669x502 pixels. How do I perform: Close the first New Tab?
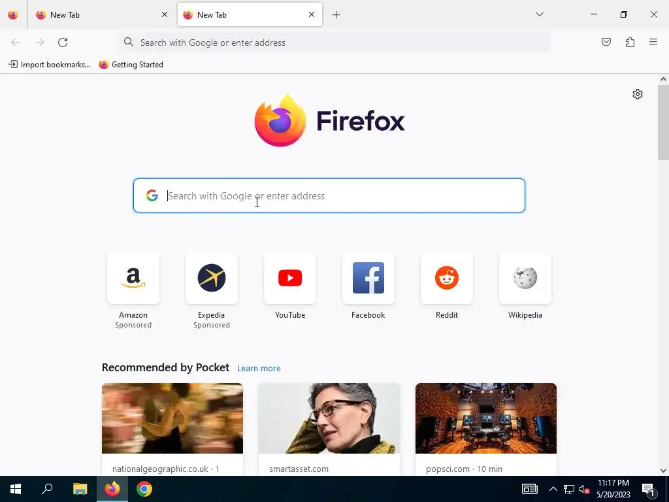tap(165, 15)
